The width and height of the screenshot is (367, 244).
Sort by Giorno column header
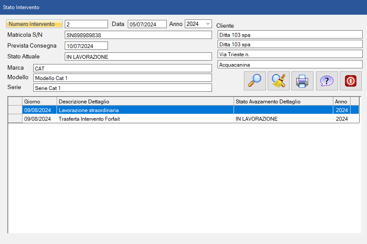39,101
